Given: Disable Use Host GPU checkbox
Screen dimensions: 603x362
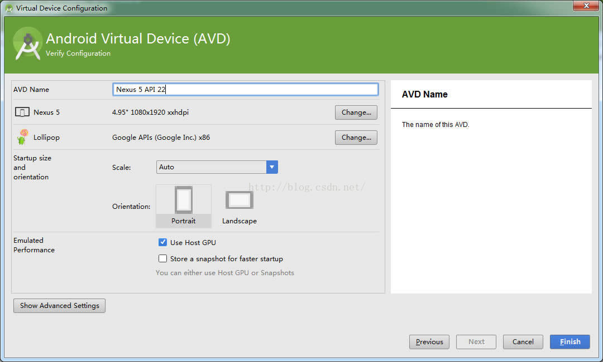Looking at the screenshot, I should (x=162, y=242).
